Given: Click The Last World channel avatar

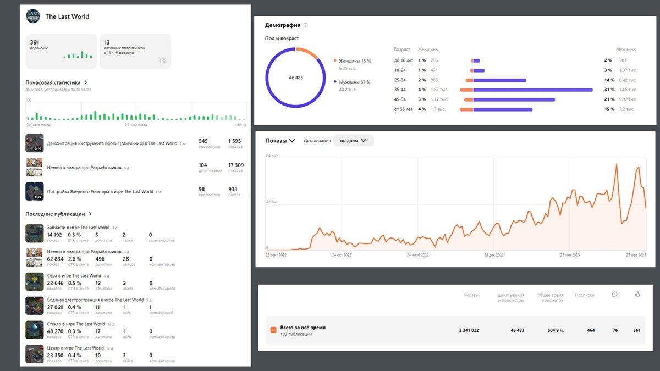Looking at the screenshot, I should pyautogui.click(x=33, y=16).
